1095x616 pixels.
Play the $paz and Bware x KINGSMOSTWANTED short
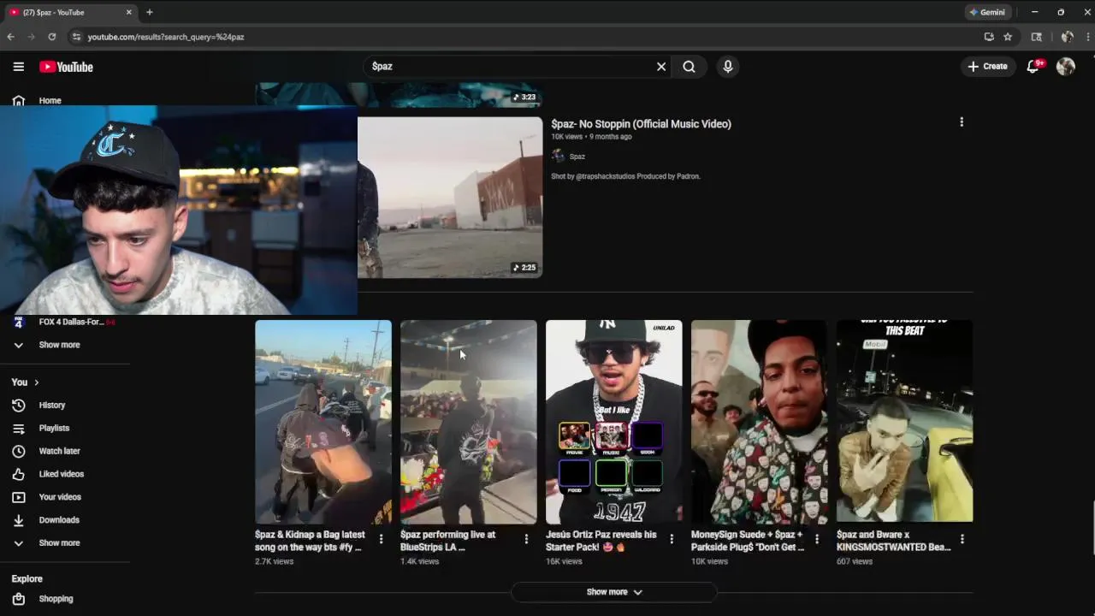[905, 422]
